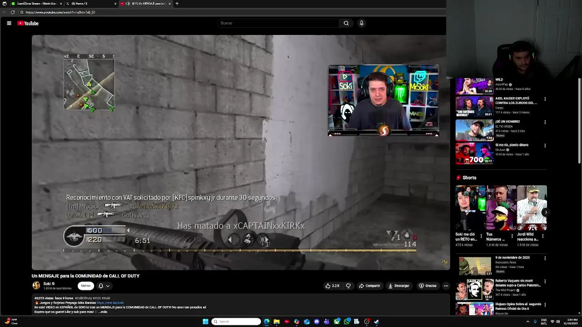Open options menu for 'Si me río' video

pyautogui.click(x=545, y=146)
